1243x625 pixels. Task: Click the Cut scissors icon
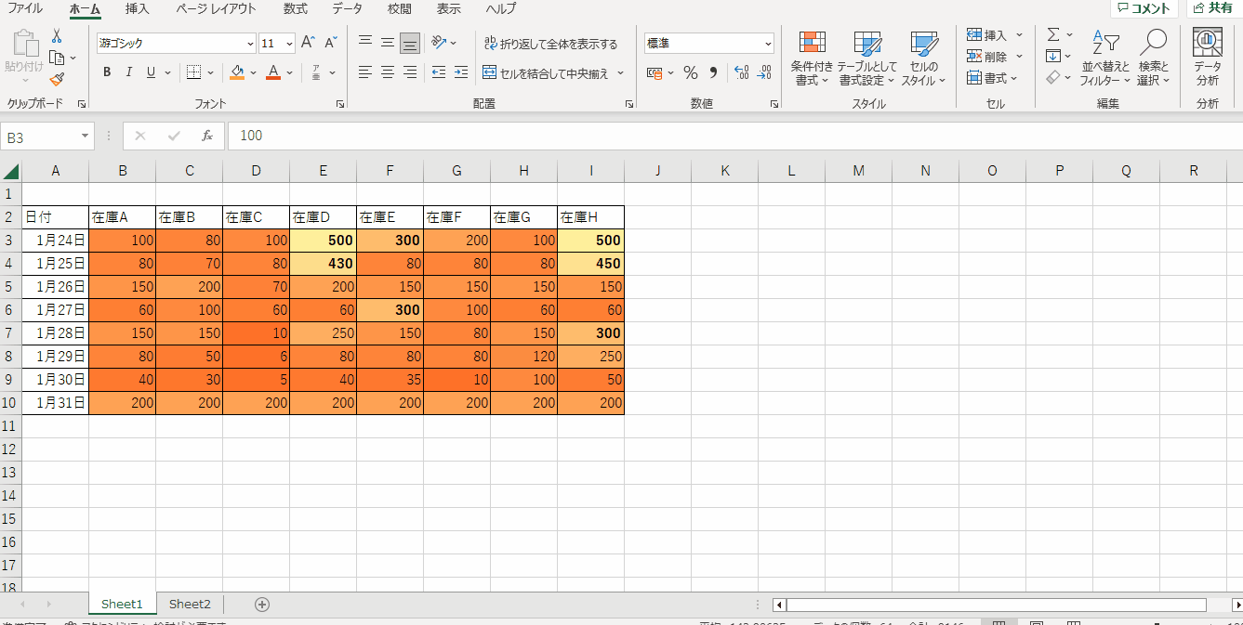(x=57, y=36)
